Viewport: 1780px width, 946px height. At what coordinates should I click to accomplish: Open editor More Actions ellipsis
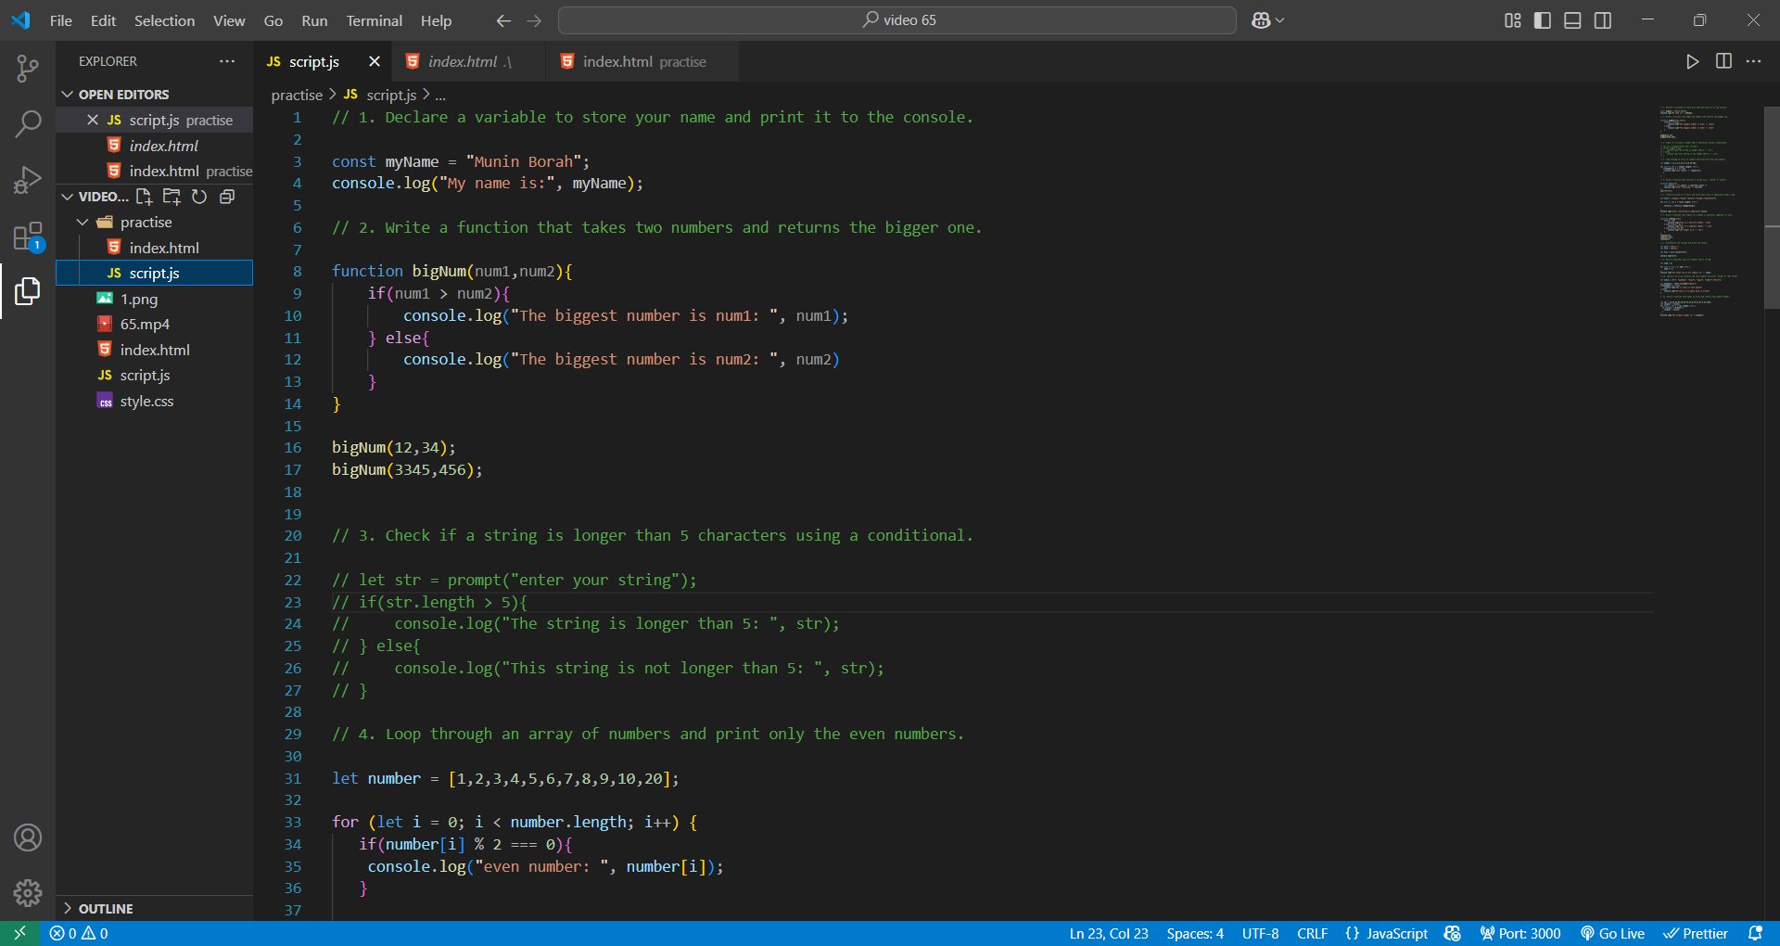(x=1753, y=61)
